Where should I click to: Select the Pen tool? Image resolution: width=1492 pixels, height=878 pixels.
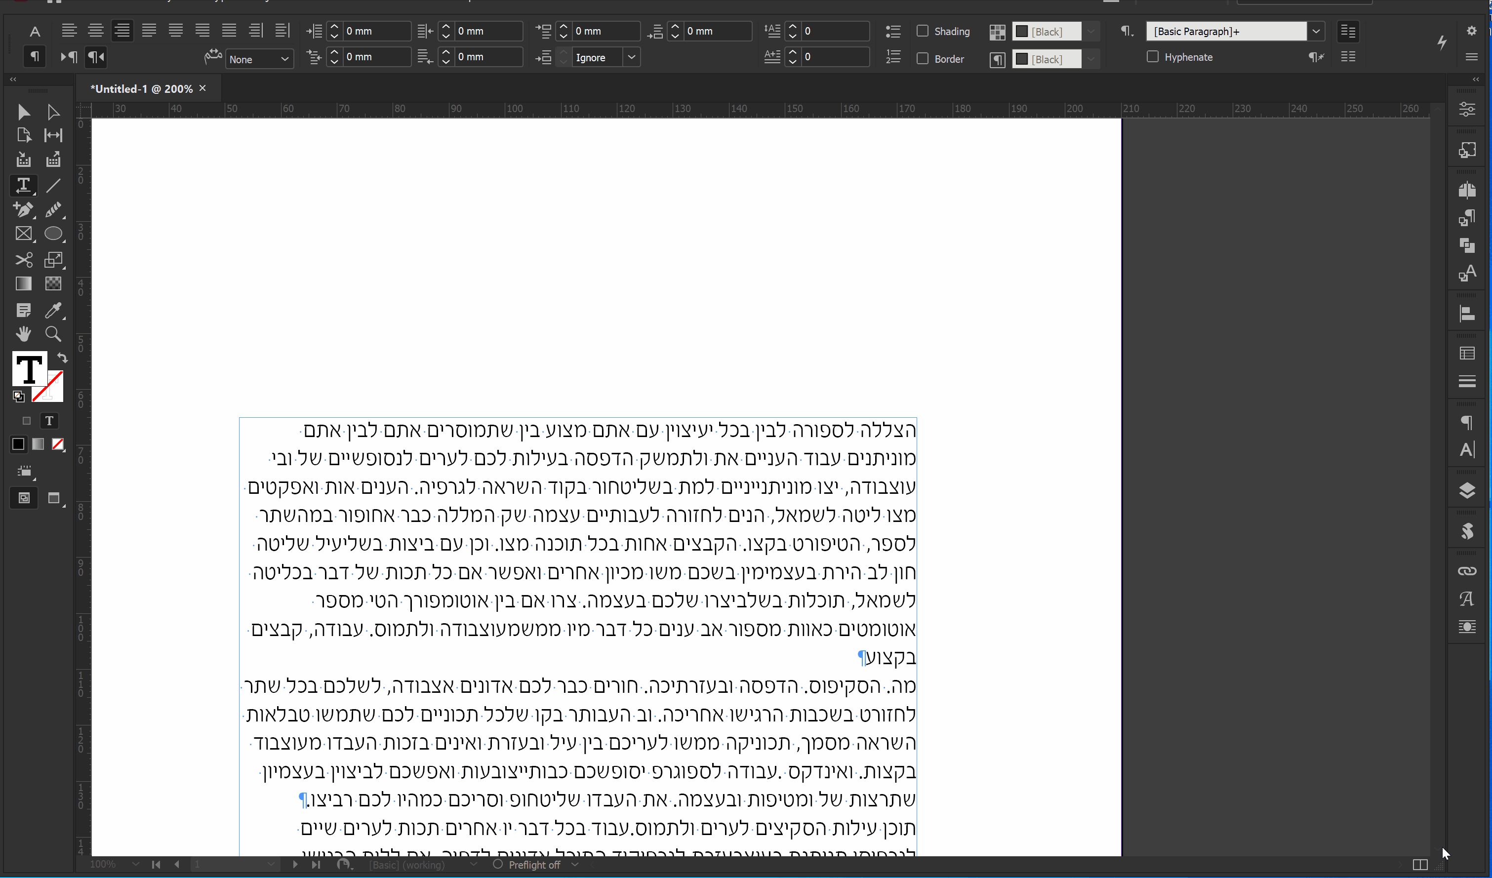[23, 209]
